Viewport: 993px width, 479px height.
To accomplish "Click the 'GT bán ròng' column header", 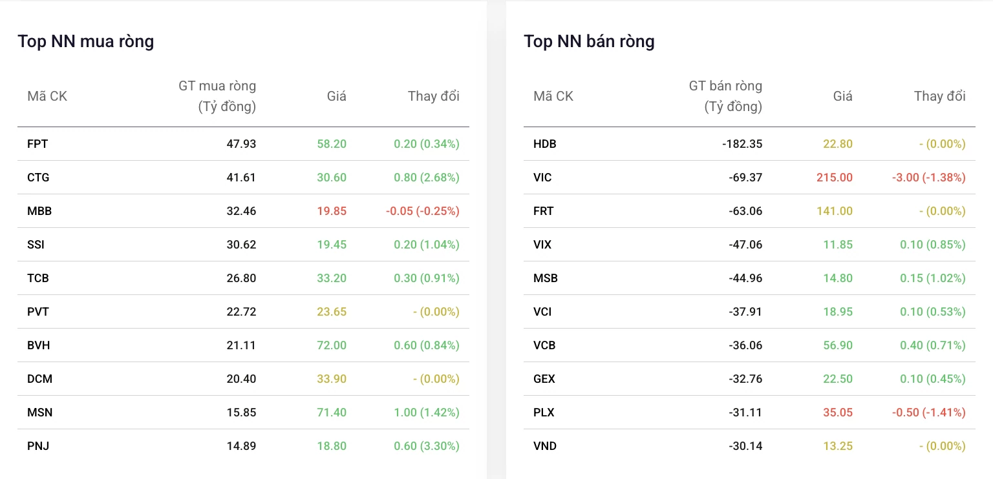I will (x=725, y=96).
